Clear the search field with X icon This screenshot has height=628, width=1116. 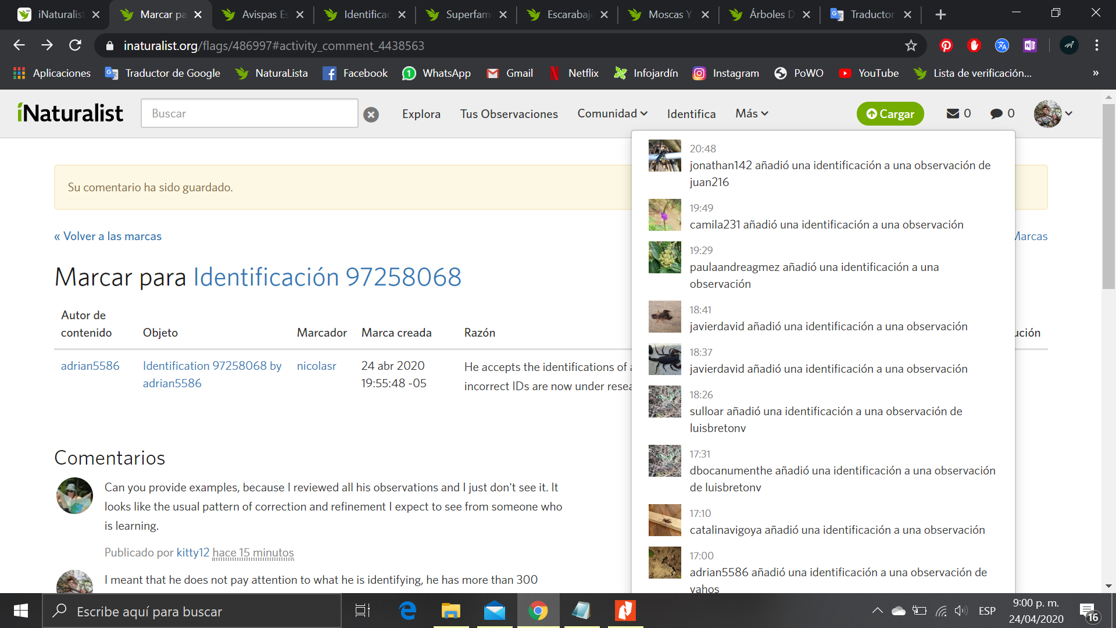[371, 115]
